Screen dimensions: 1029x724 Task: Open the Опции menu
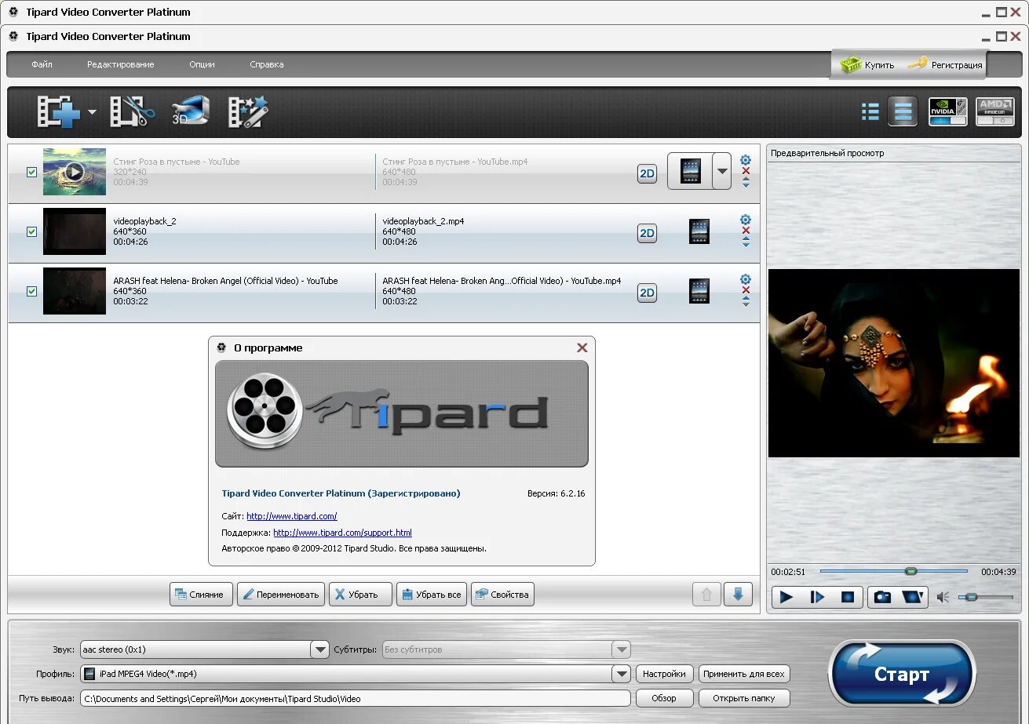tap(202, 64)
